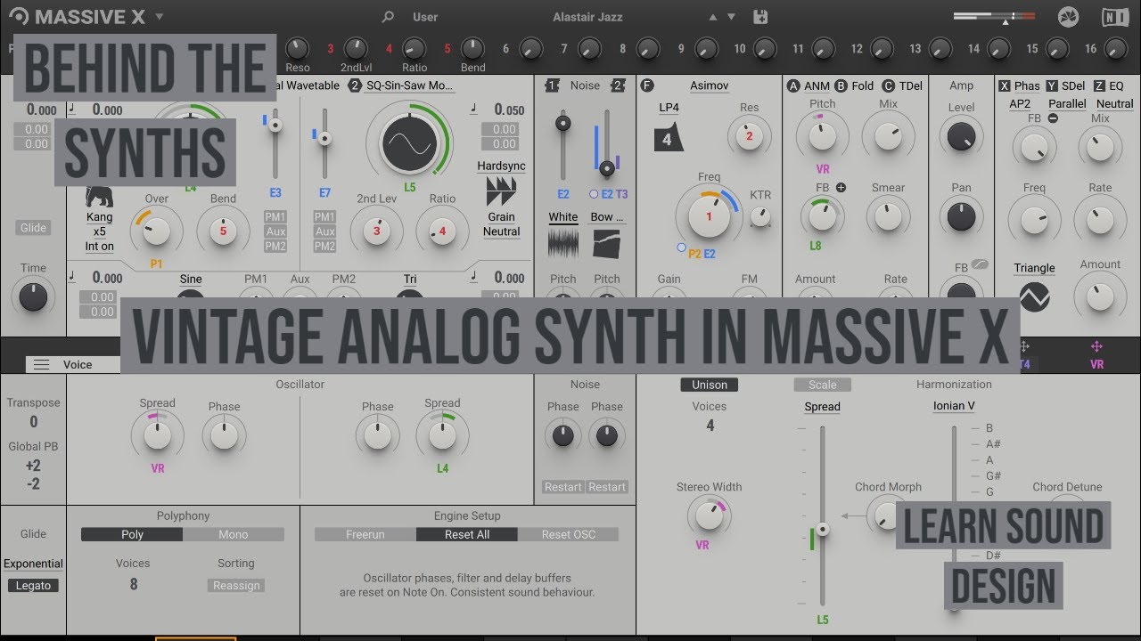Click the Amp Level knob

[961, 136]
